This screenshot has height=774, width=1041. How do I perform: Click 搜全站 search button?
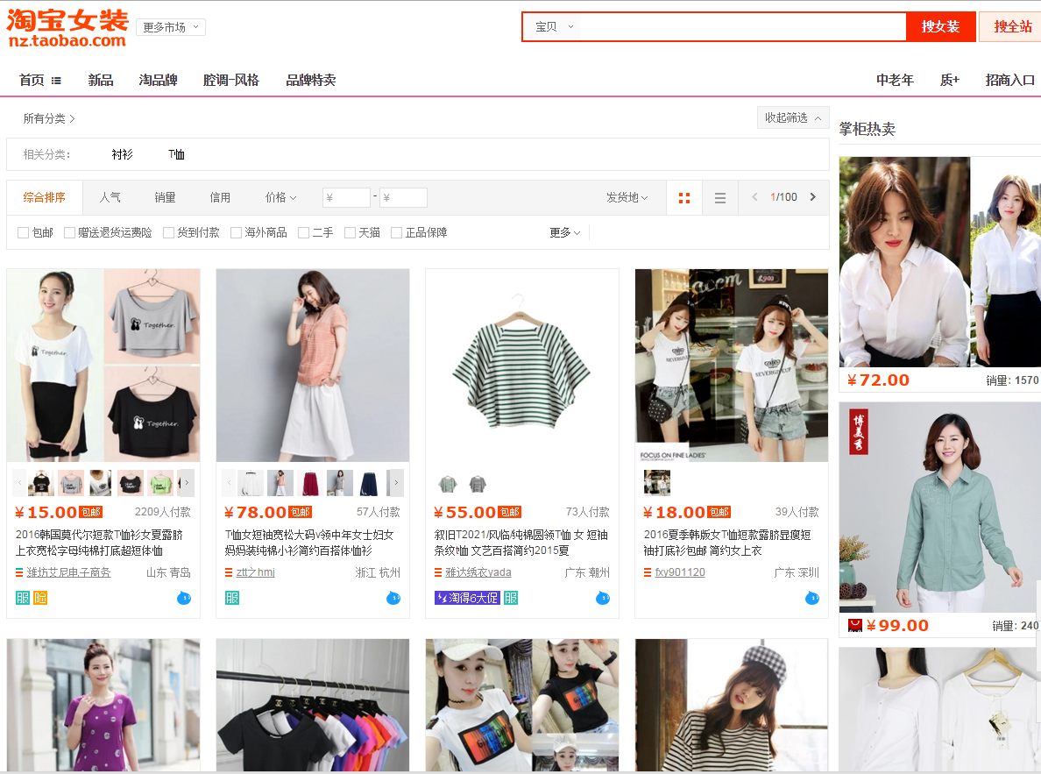1011,27
